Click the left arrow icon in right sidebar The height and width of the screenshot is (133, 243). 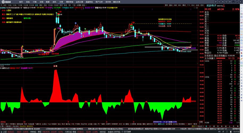pos(241,5)
